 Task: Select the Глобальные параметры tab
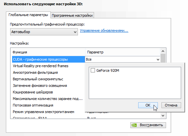pos(28,15)
